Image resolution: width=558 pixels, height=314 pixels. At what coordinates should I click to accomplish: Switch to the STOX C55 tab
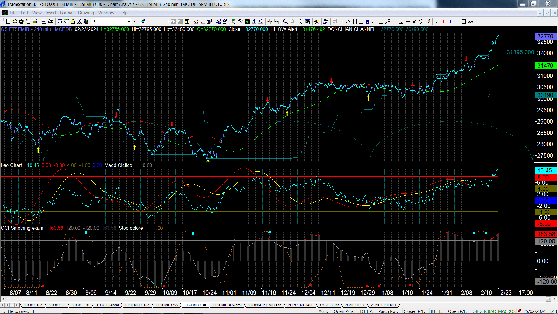(57, 305)
